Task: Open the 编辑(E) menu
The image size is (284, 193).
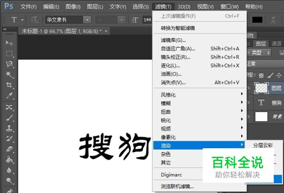Action: (x=51, y=7)
